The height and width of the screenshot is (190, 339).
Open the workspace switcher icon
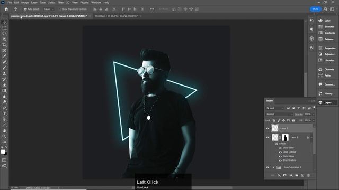(x=332, y=9)
